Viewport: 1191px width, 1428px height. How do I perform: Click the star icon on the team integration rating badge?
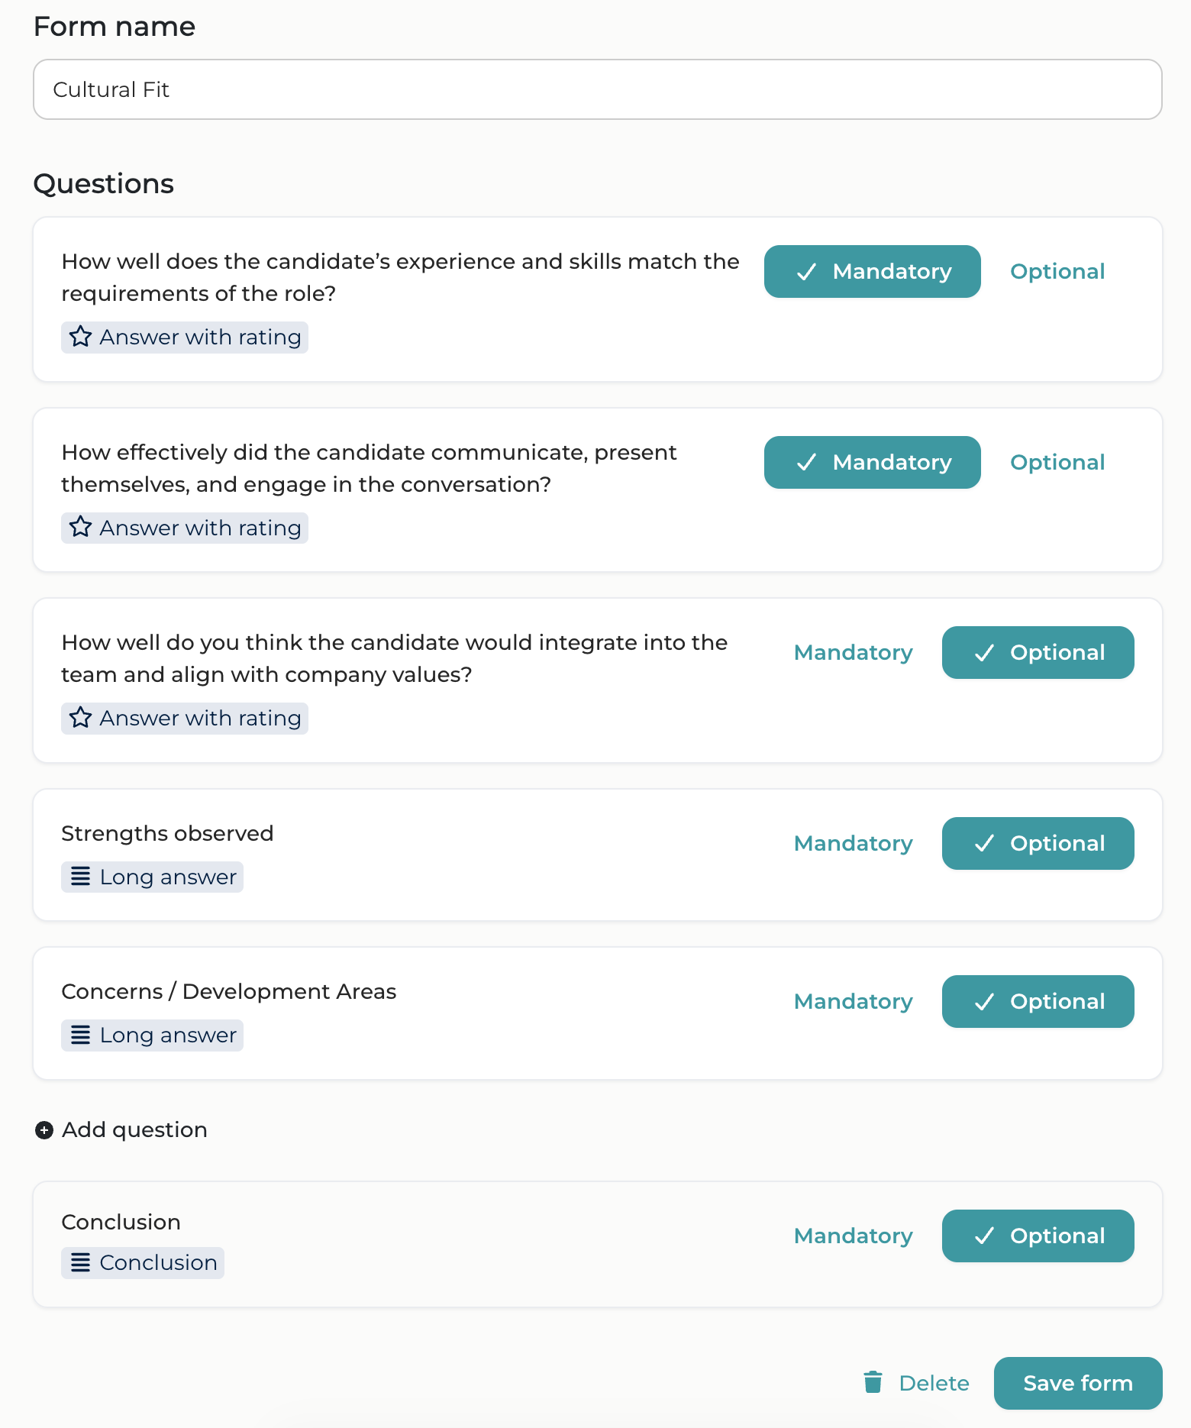[x=80, y=717]
